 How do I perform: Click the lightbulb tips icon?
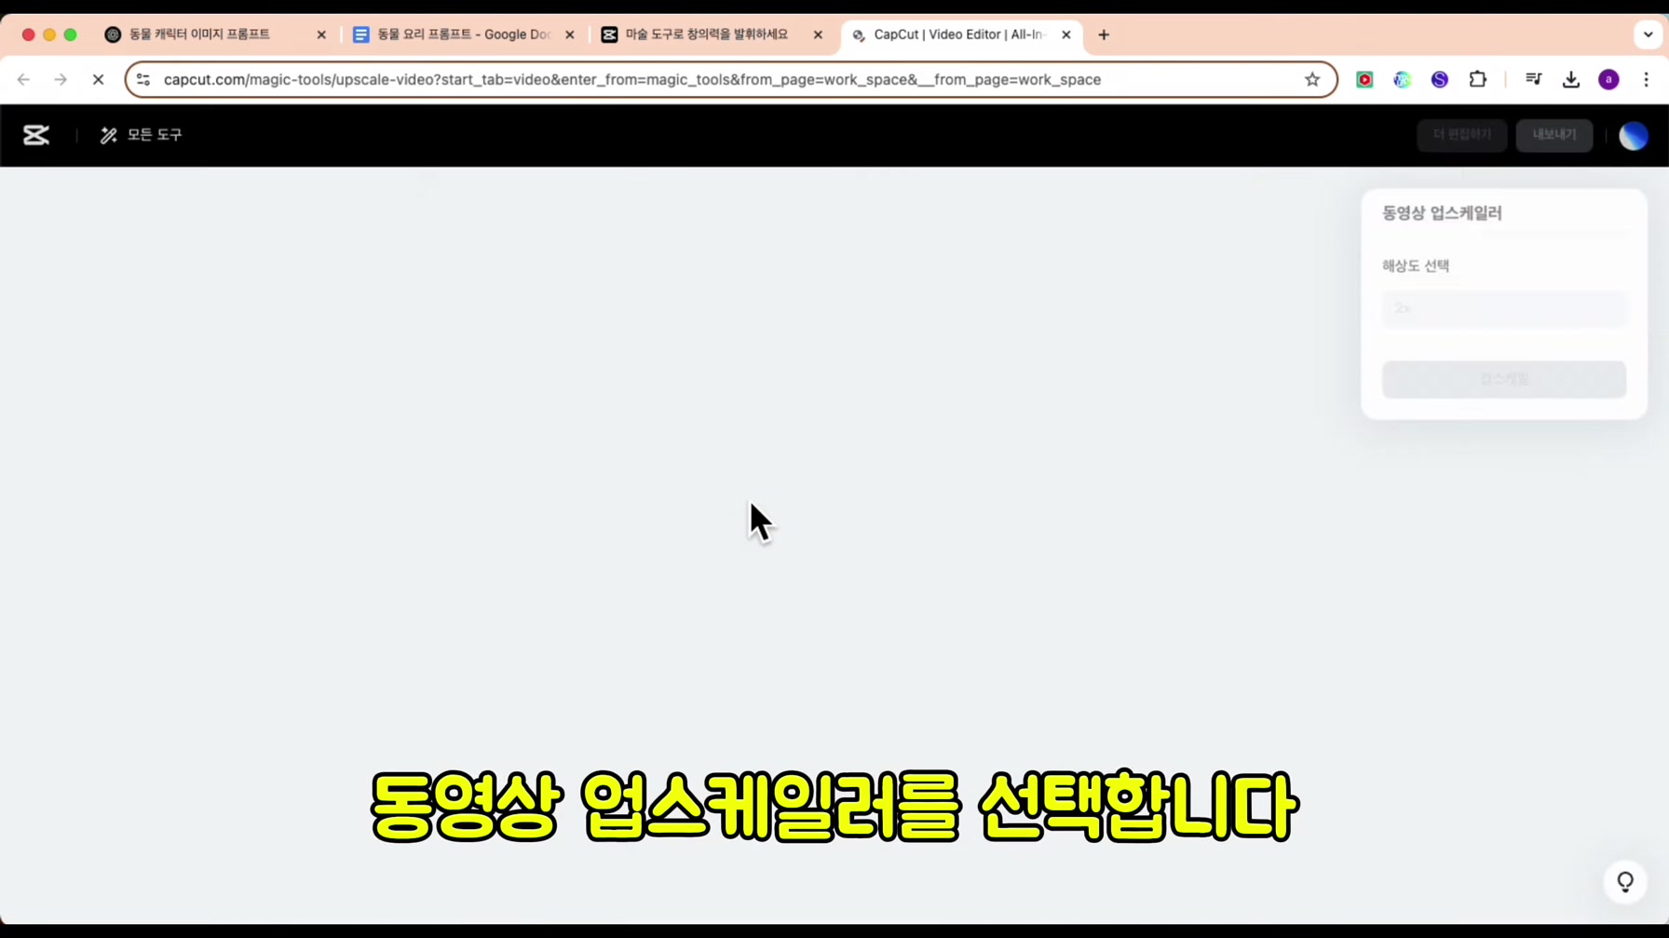[x=1625, y=881]
